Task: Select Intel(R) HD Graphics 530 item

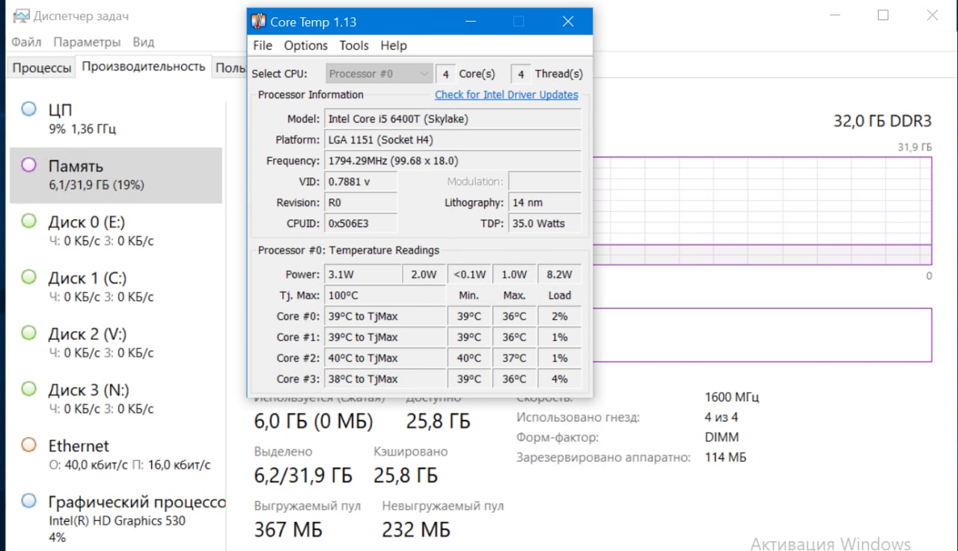Action: tap(116, 518)
